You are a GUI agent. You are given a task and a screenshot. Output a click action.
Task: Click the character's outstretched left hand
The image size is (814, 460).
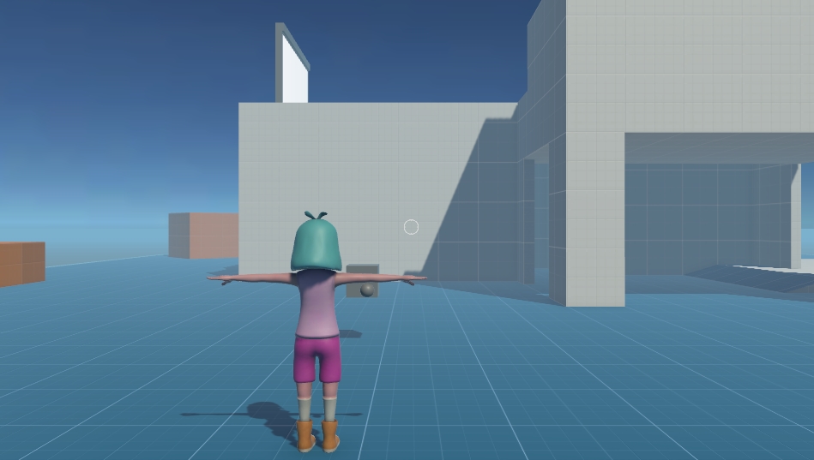217,278
